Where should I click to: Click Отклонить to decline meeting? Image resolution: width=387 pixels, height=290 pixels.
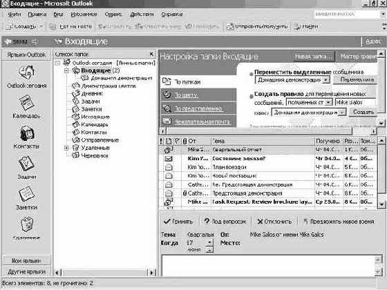(274, 222)
